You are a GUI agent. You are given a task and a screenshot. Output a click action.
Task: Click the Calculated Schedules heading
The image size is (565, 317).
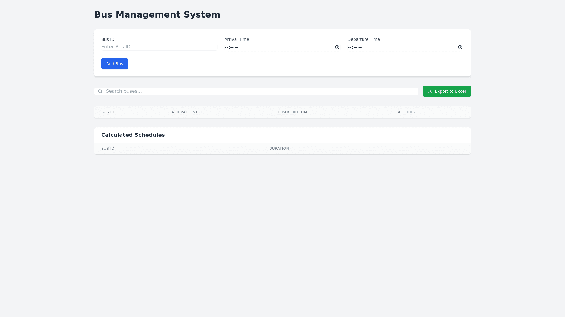click(133, 135)
